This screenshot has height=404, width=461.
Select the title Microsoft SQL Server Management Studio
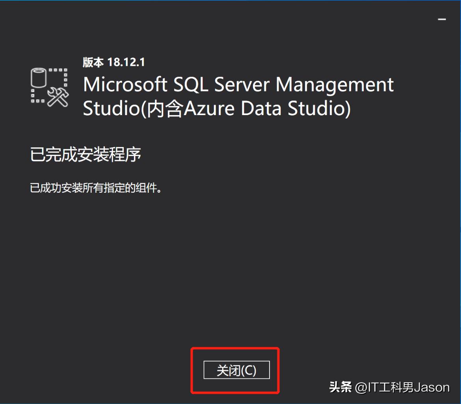(236, 84)
